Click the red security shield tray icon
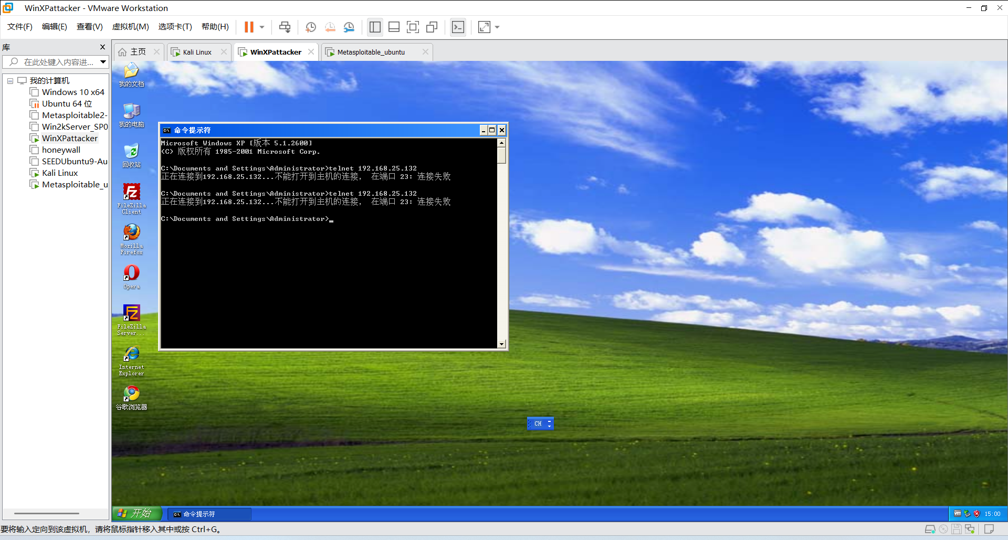This screenshot has width=1008, height=540. coord(976,514)
